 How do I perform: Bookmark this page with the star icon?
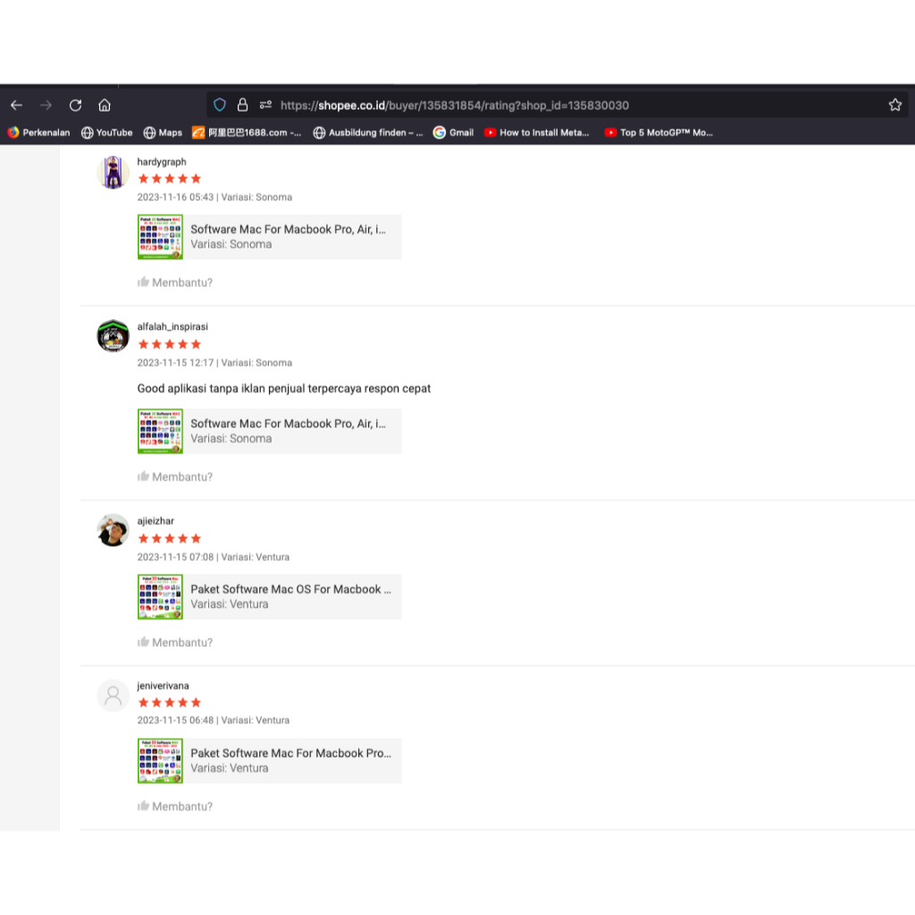pos(894,105)
